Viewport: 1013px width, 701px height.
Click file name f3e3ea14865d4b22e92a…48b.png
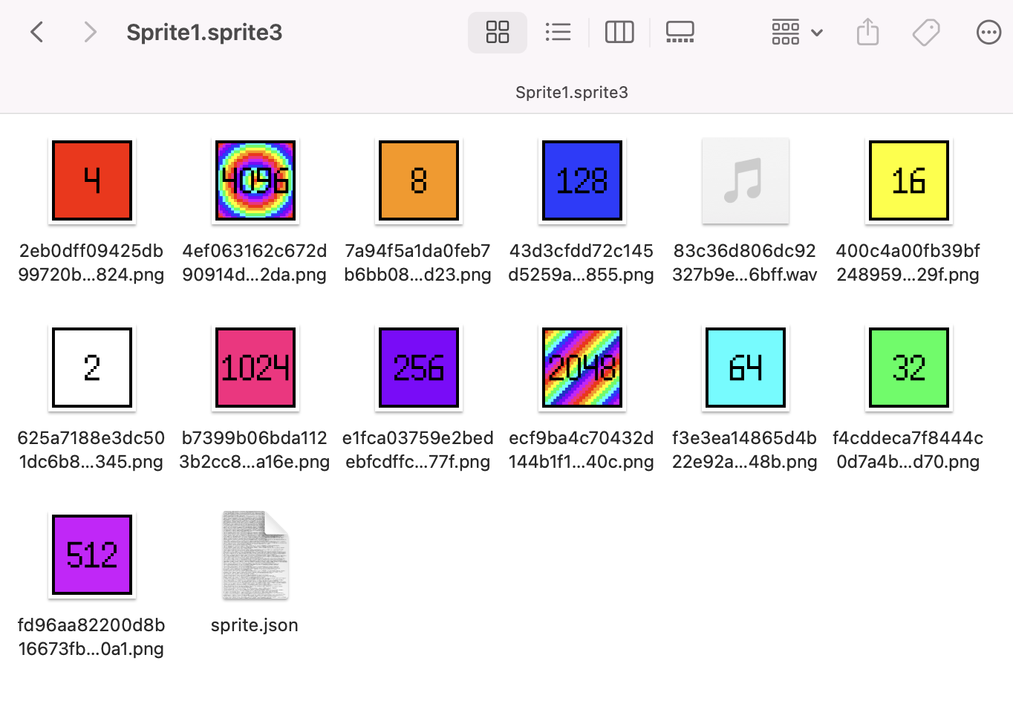pyautogui.click(x=745, y=450)
